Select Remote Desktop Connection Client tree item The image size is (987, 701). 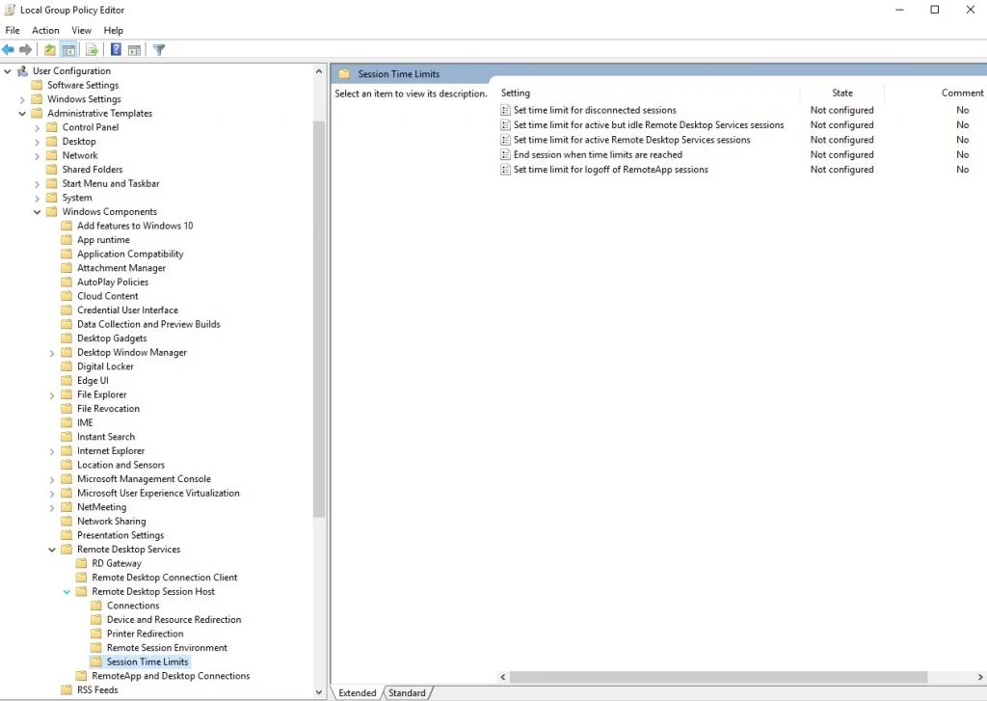point(164,578)
